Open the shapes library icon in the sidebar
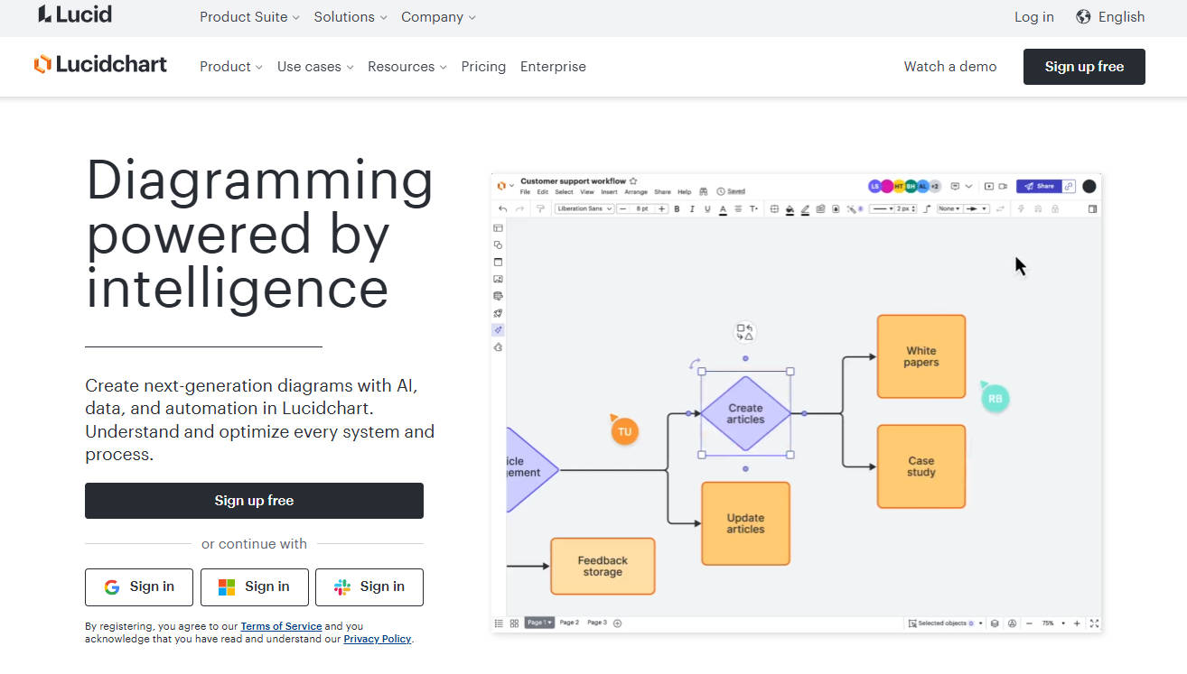 pos(498,245)
